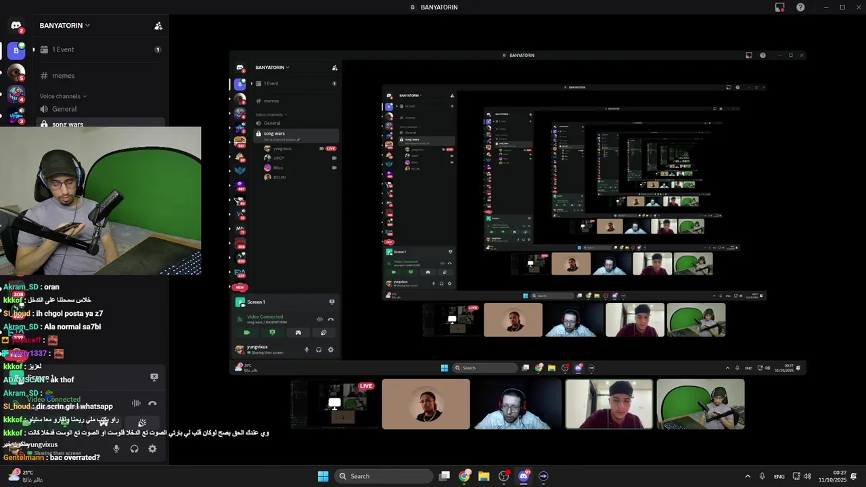Viewport: 866px width, 487px height.
Task: Open help icon in shared screen title bar
Action: (x=763, y=55)
